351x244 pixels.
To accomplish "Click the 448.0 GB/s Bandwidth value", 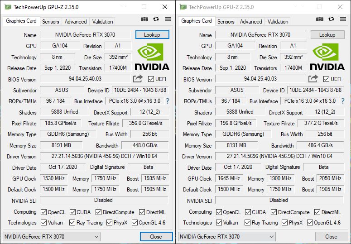I will 145,145.
